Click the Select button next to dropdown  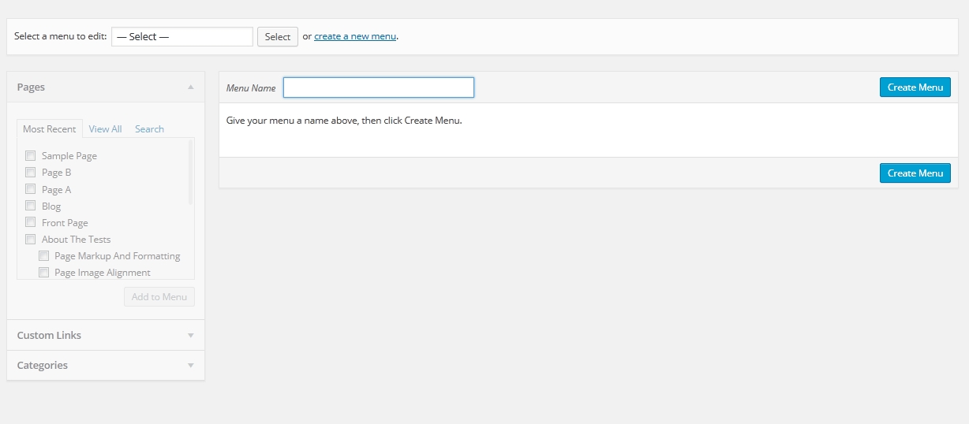click(x=277, y=37)
